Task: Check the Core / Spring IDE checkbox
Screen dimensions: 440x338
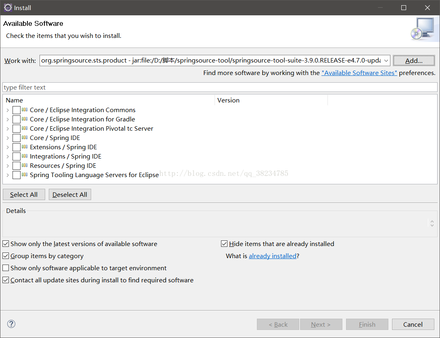Action: point(17,138)
